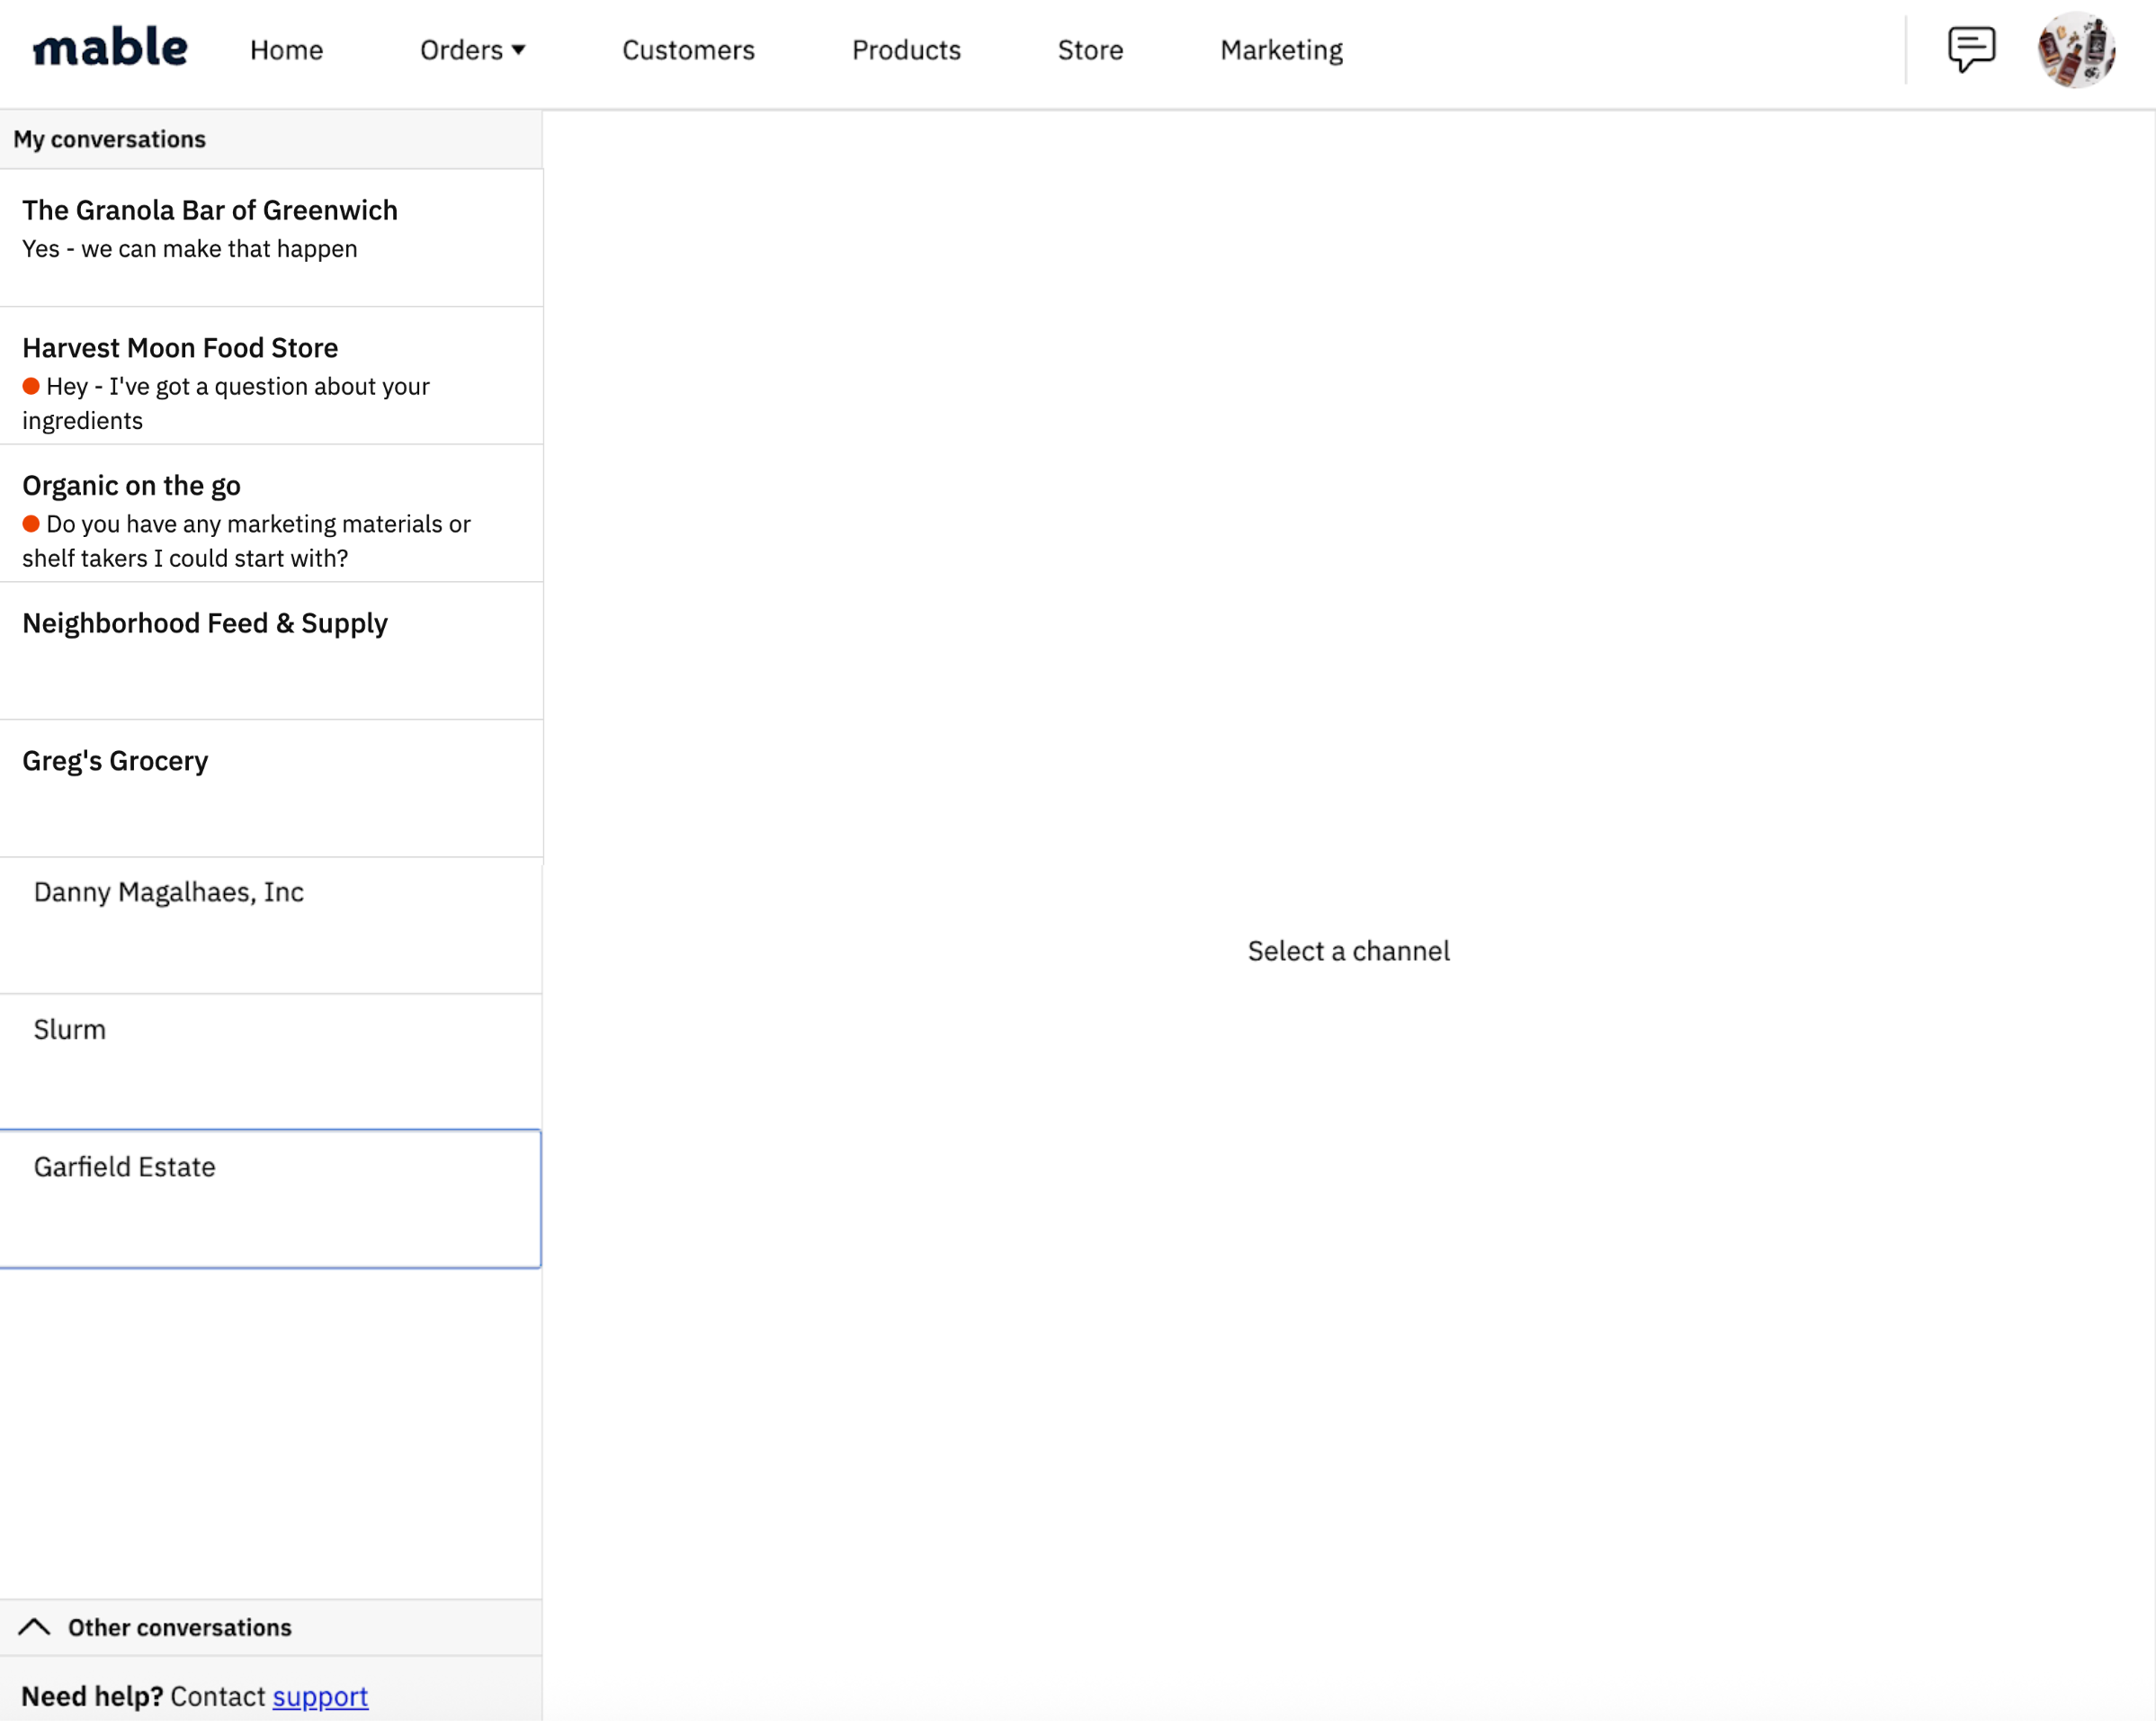Viewport: 2156px width, 1736px height.
Task: Open The Granola Bar of Greenwich conversation
Action: (271, 238)
